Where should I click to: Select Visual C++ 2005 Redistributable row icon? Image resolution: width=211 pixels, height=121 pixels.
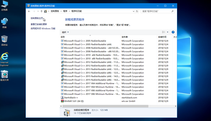62,41
